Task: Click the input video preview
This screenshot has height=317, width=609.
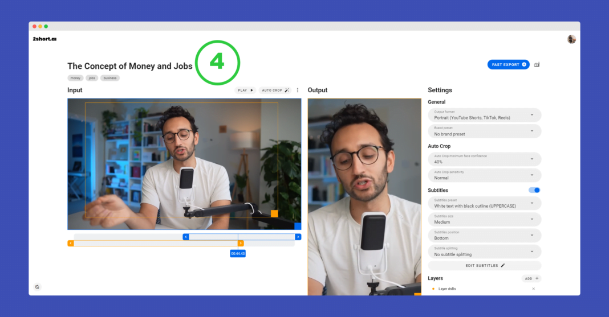Action: (184, 164)
